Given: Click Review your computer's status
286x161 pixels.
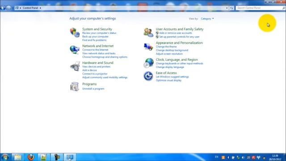Looking at the screenshot, I should (99, 33).
